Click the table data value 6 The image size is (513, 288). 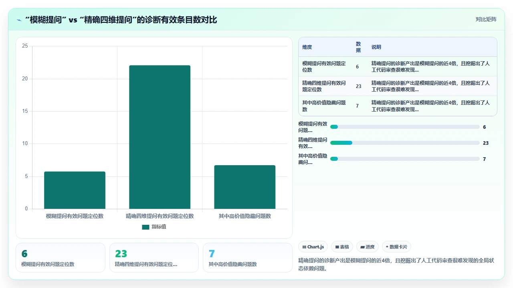tap(357, 66)
